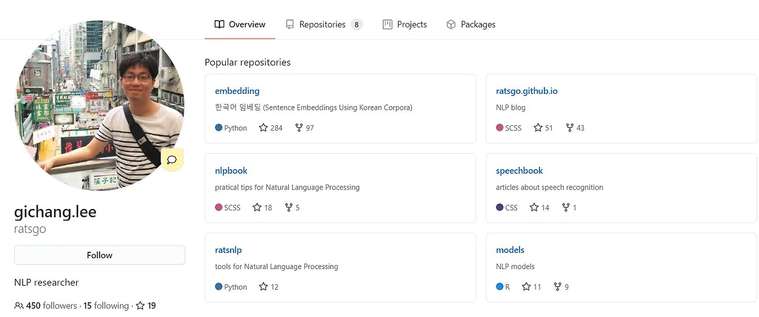The height and width of the screenshot is (317, 759).
Task: Open the speechbook repository link
Action: click(x=519, y=170)
